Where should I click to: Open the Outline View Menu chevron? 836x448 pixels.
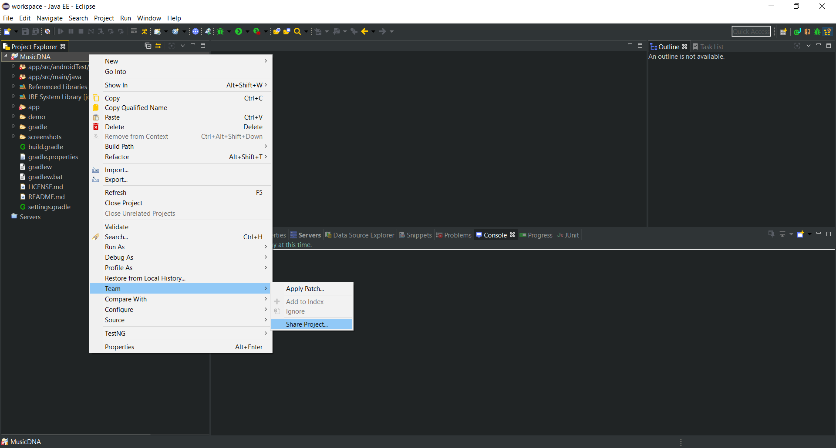point(809,46)
